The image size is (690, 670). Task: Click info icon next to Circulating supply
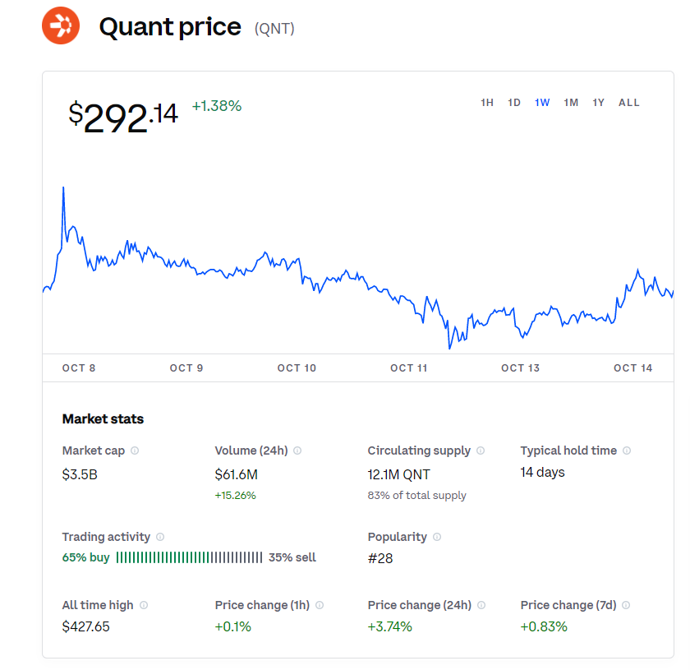[481, 451]
